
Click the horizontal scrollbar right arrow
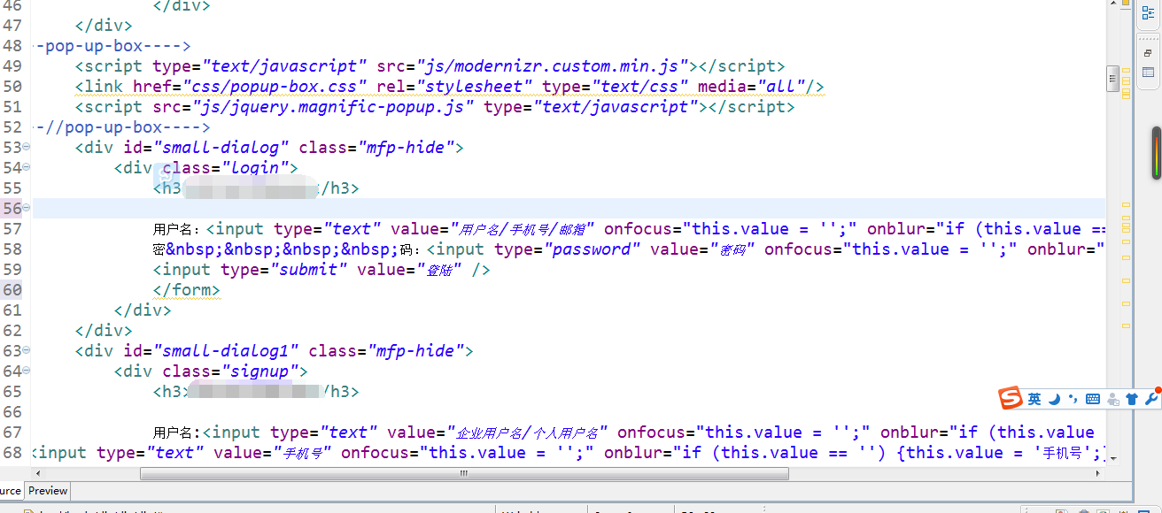[x=1099, y=474]
